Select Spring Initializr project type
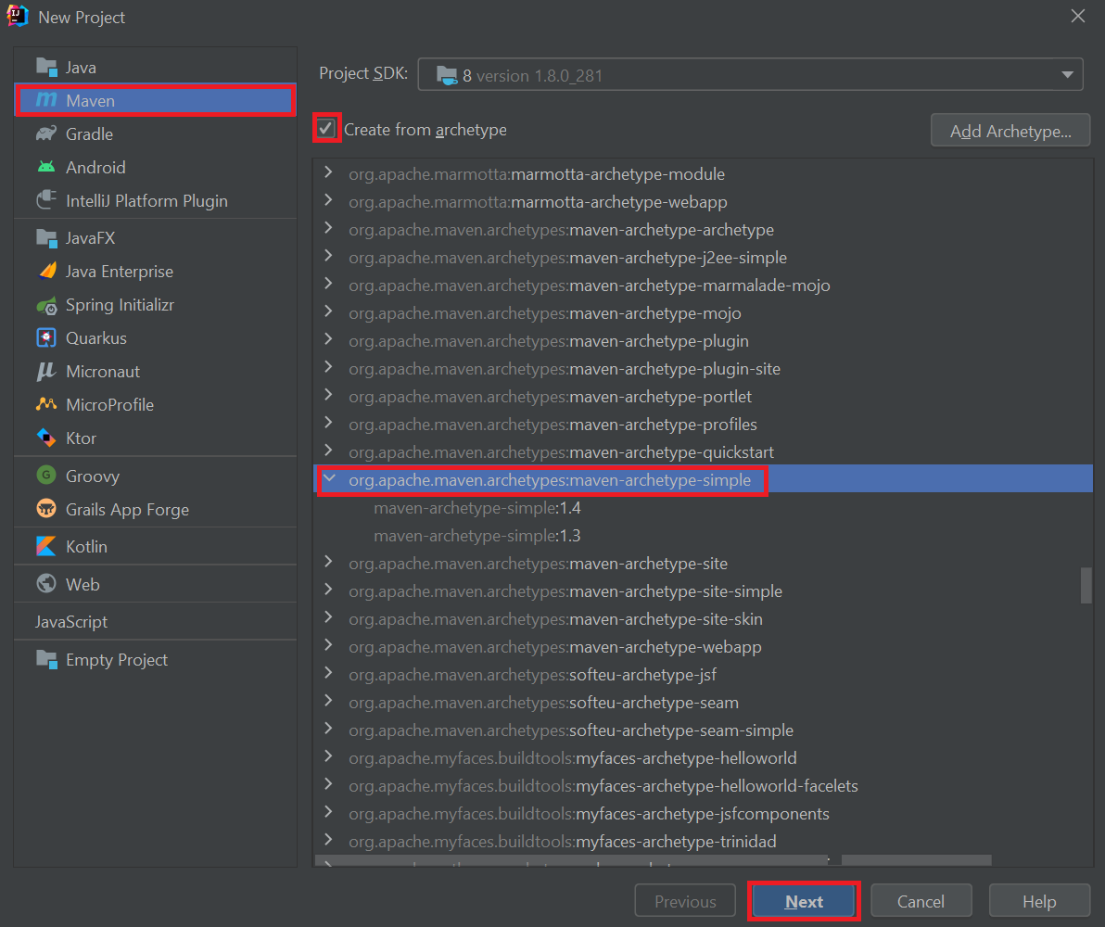Image resolution: width=1105 pixels, height=927 pixels. [155, 305]
